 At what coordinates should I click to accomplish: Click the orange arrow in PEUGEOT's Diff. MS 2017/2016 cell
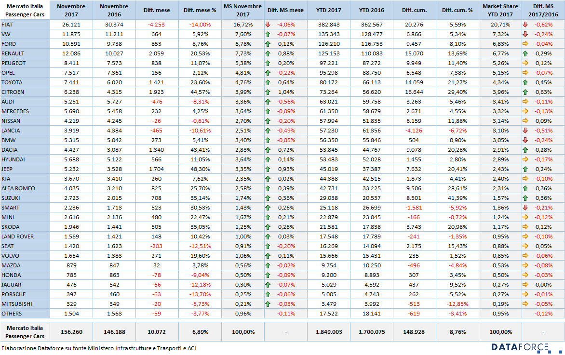click(x=525, y=63)
